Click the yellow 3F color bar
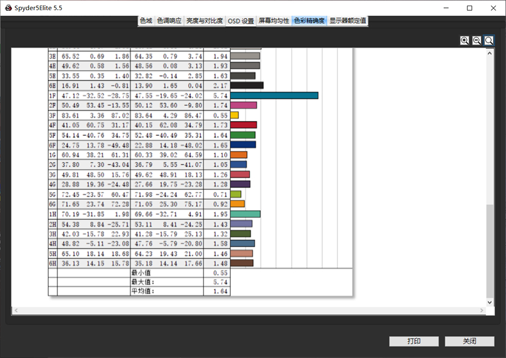The width and height of the screenshot is (506, 358). coord(234,115)
